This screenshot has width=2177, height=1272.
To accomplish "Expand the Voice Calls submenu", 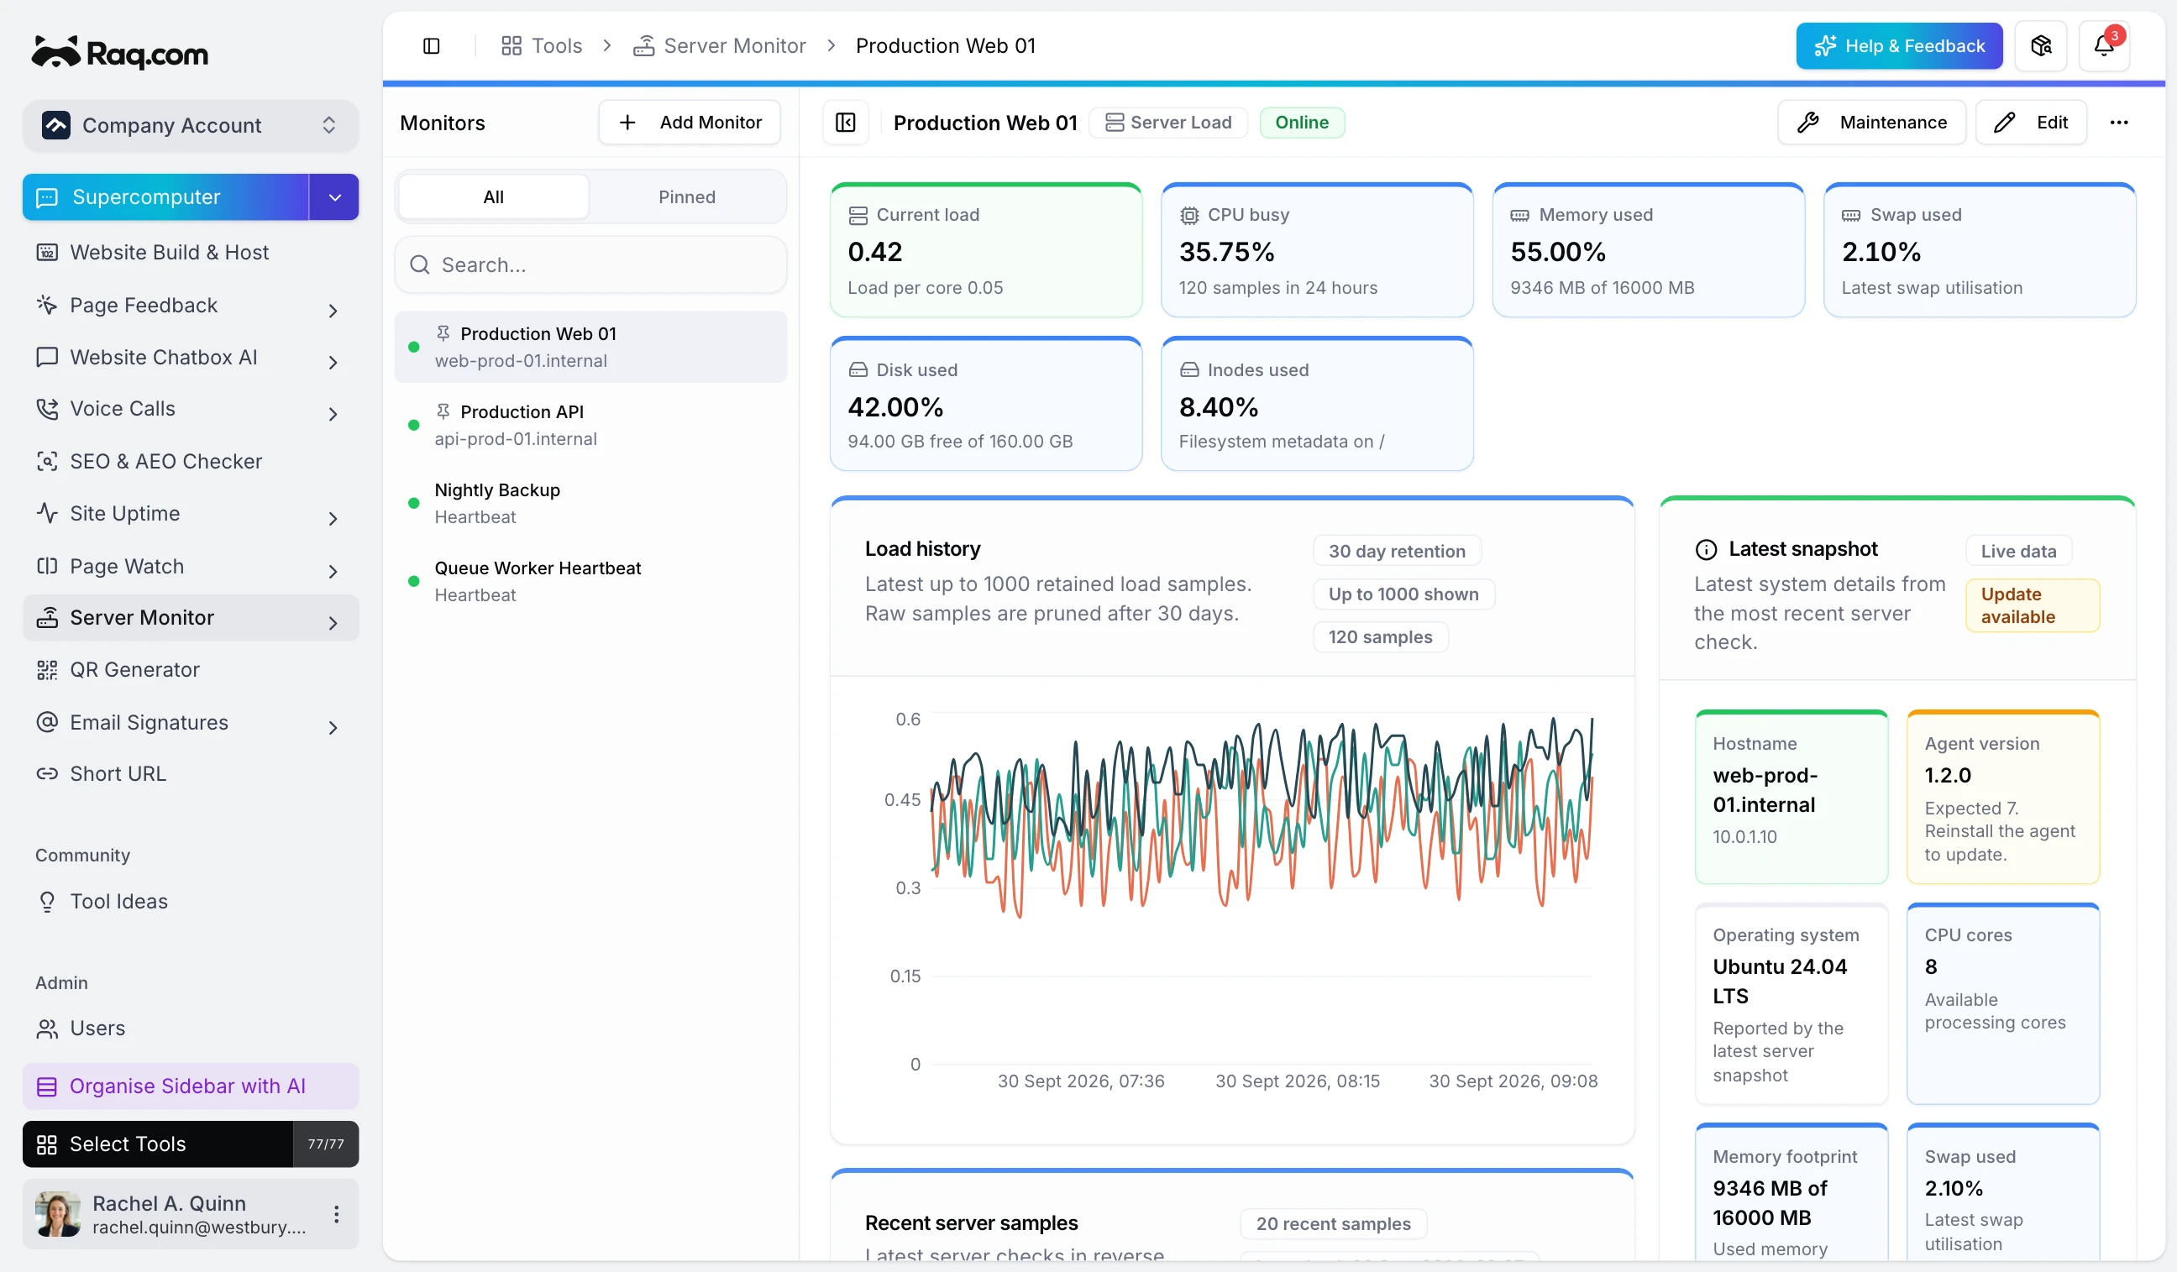I will point(333,414).
